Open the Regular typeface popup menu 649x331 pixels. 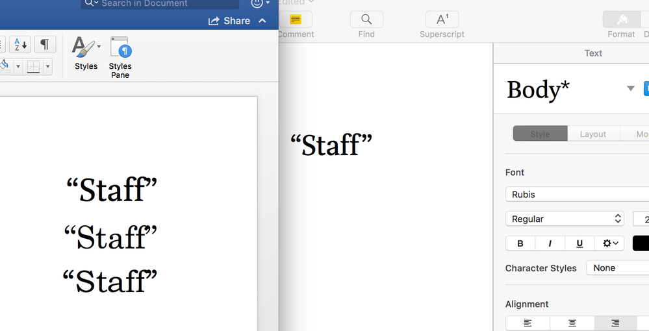[x=565, y=219]
